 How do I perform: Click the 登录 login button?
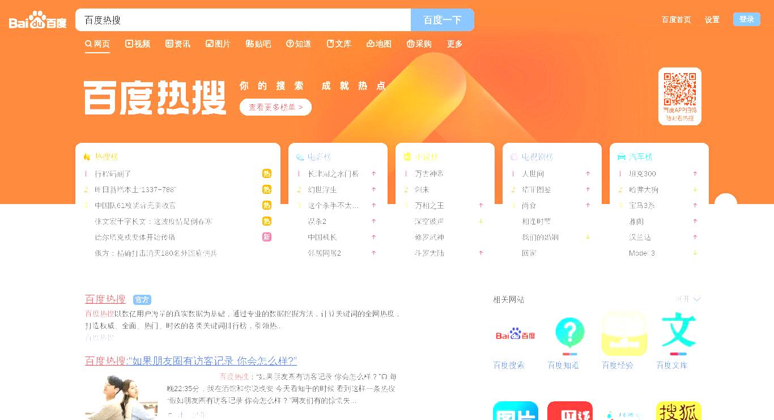coord(747,19)
